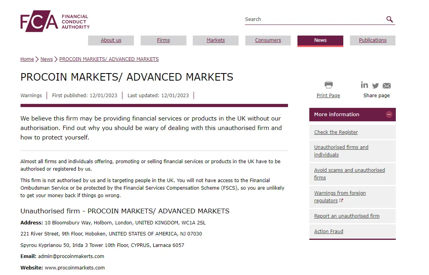Open Report an unauthorised firm link

tap(347, 216)
